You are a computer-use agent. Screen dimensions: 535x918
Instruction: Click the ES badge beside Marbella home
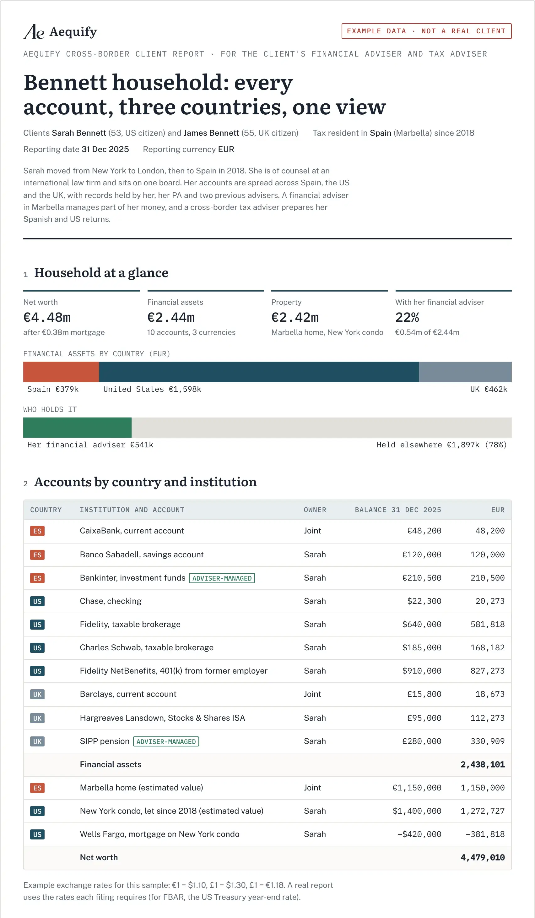[x=37, y=788]
